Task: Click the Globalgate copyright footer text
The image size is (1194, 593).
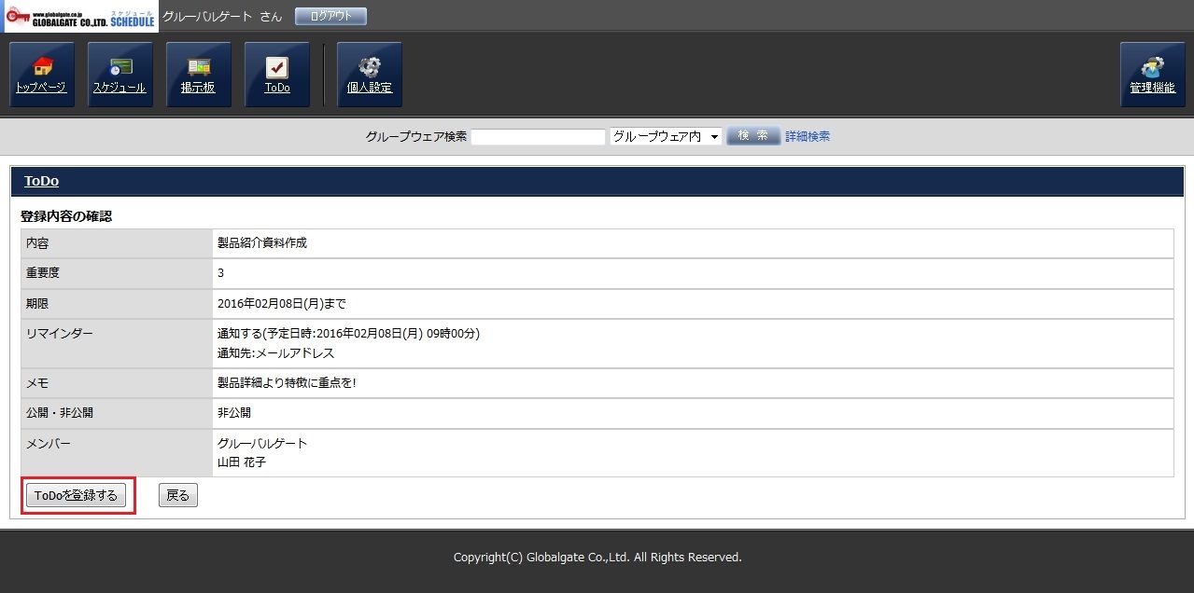Action: (597, 558)
